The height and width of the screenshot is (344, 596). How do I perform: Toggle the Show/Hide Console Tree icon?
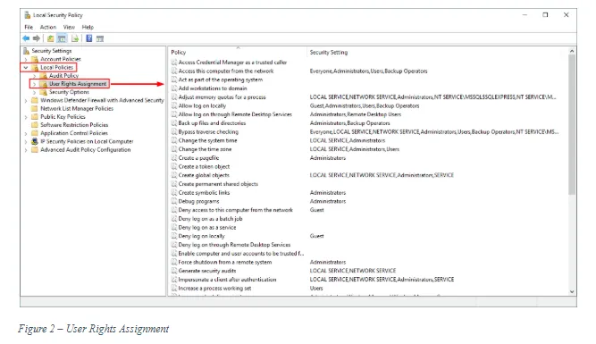tap(62, 38)
